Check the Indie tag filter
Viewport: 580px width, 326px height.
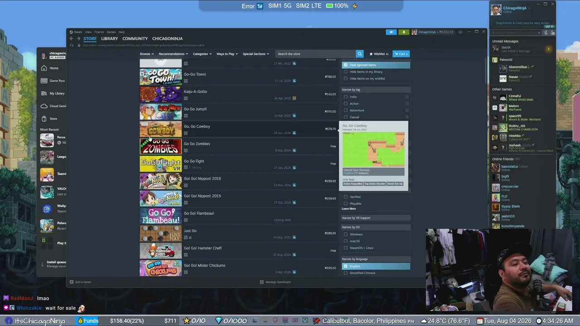coord(346,97)
